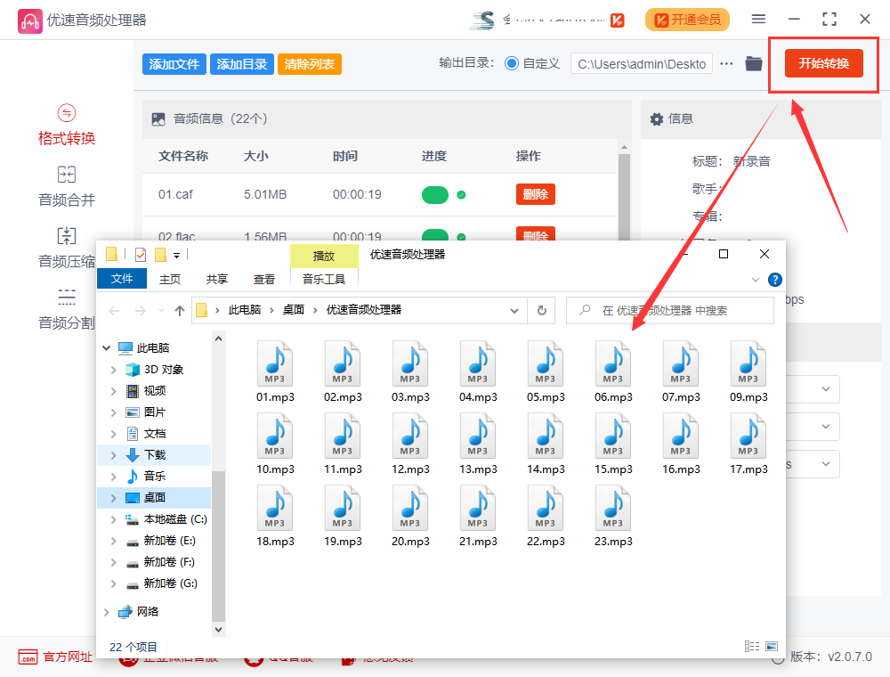Open the Explorer 文件 menu
Screen dimensions: 890x677
tap(122, 279)
